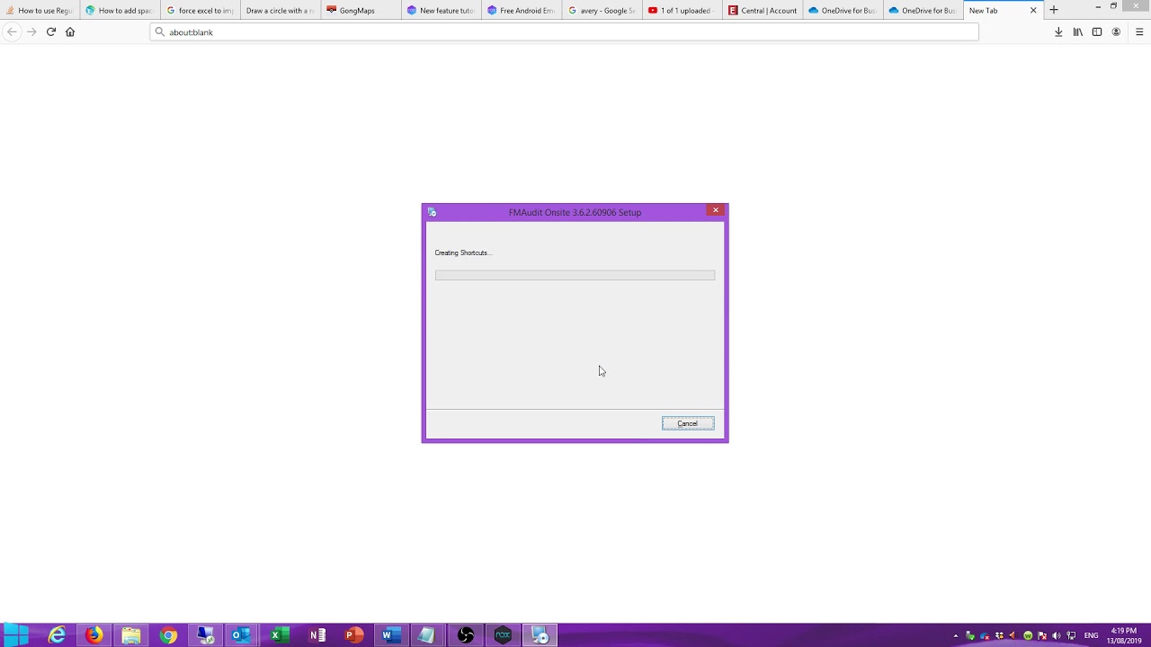Reload the current page

tap(51, 31)
